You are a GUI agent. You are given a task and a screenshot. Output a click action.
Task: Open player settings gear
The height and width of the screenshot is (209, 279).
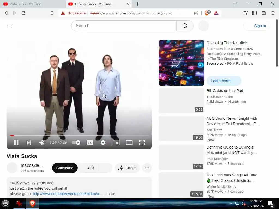[103, 143]
